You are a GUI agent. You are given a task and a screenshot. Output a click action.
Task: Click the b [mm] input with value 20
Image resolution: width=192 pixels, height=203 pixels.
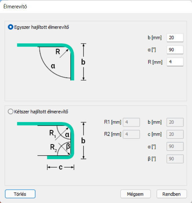[x=175, y=38]
